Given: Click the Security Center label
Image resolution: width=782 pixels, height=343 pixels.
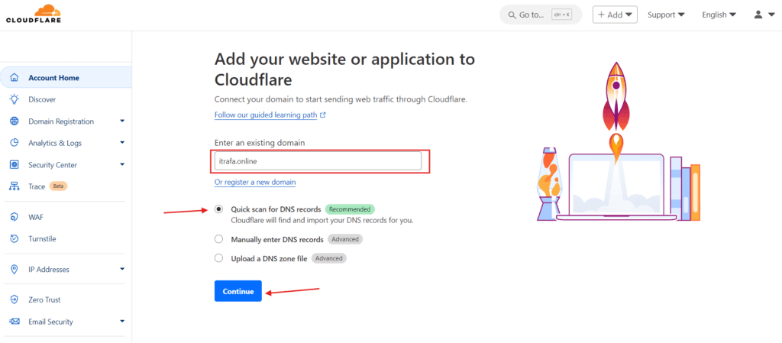Looking at the screenshot, I should pos(53,164).
